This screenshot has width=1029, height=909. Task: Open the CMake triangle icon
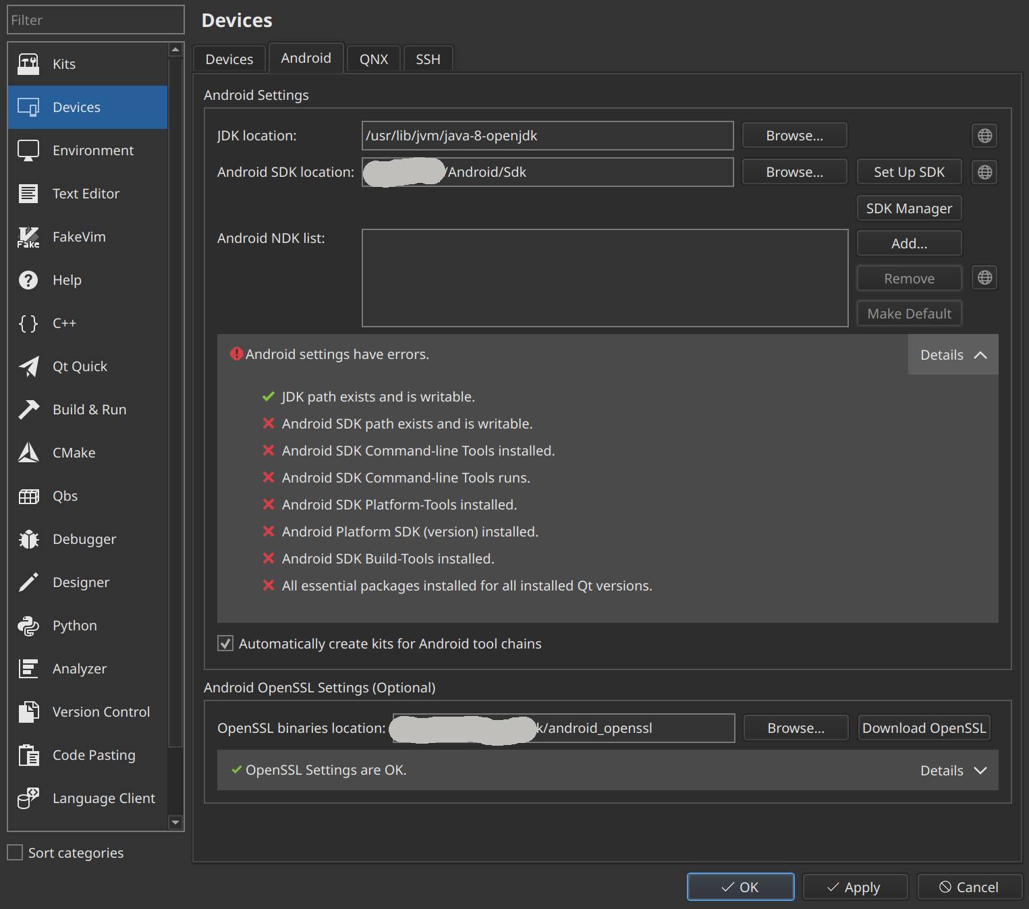pyautogui.click(x=28, y=453)
